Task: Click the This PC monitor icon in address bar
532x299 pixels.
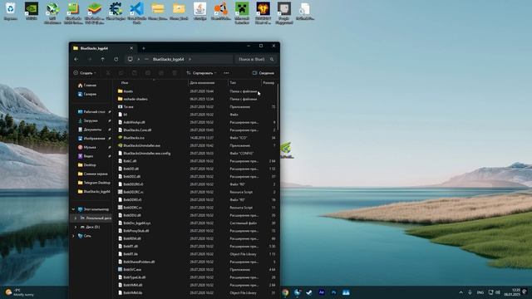Action: [130, 59]
